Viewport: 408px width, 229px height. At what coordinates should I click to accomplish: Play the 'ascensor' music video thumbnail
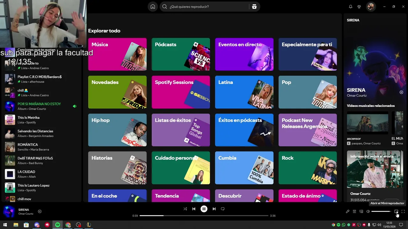[368, 123]
